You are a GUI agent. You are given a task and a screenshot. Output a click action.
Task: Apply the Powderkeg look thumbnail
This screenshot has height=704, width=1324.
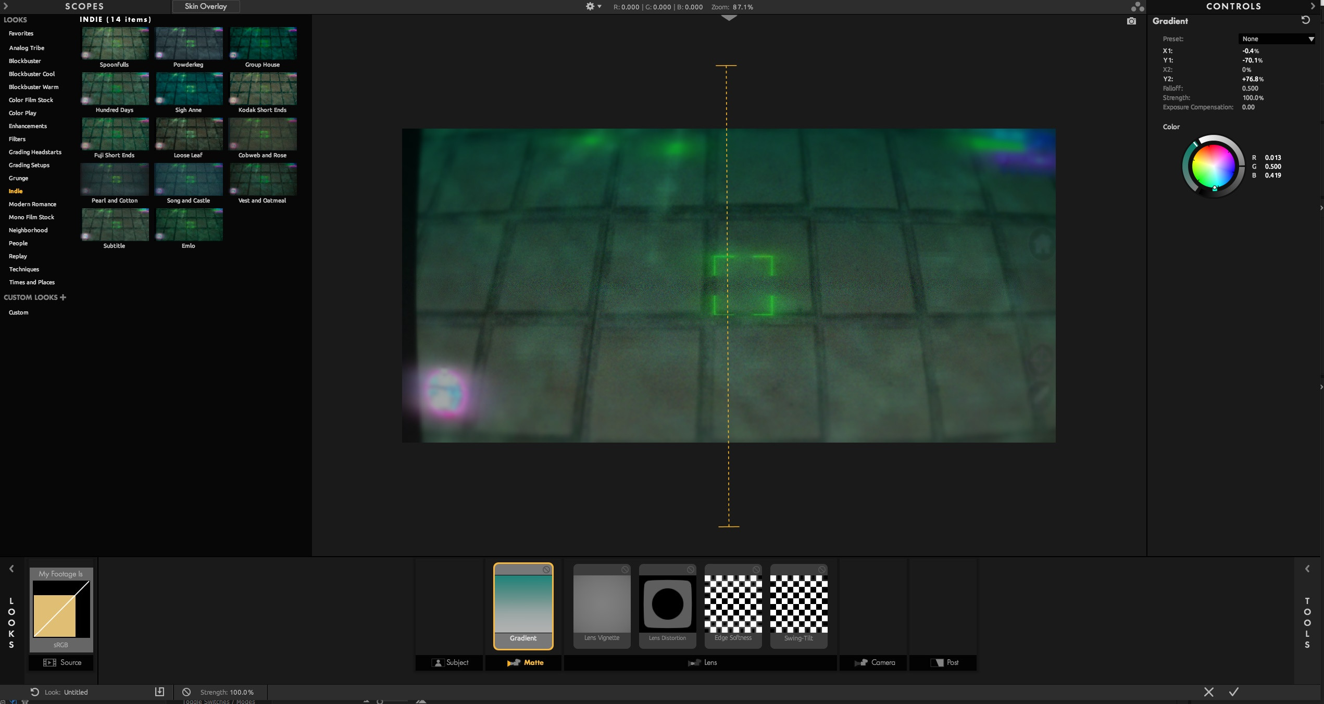(x=189, y=44)
